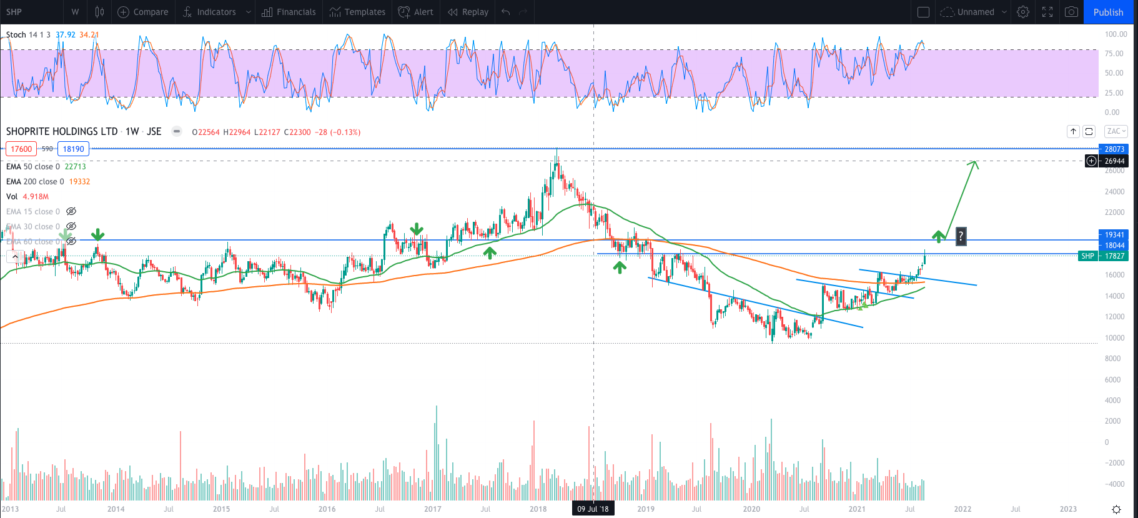Open the layout setup square icon

[x=923, y=12]
